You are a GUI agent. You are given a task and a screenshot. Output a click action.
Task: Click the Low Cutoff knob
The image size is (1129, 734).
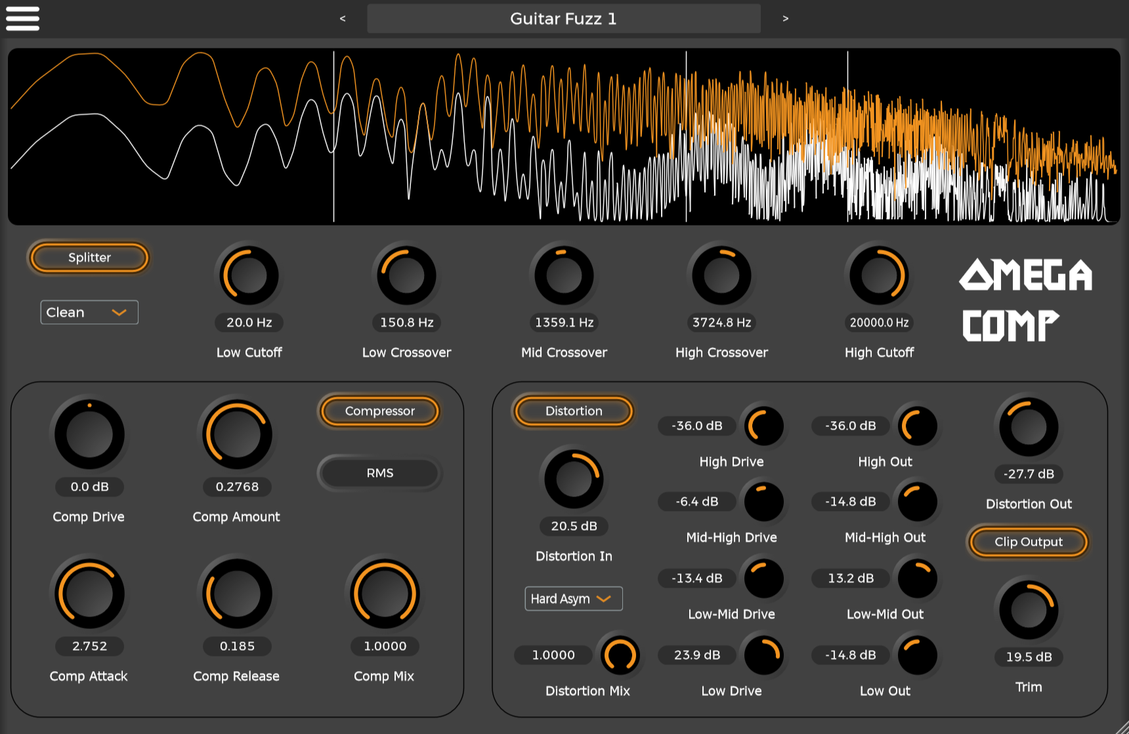[249, 275]
